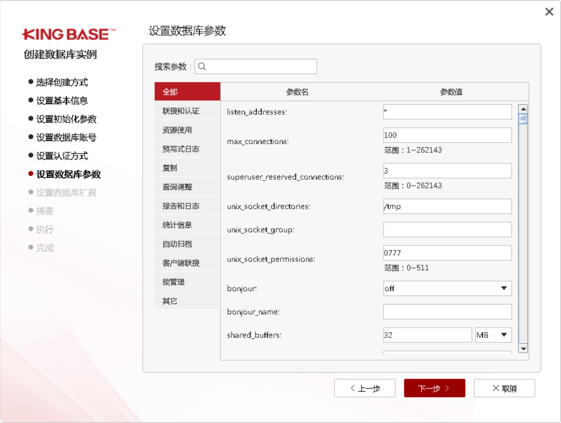Click the current 设置数据库参数 step

pyautogui.click(x=68, y=174)
